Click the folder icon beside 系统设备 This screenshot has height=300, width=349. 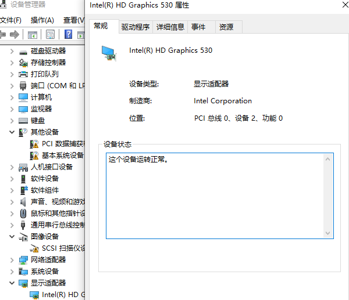tap(23, 272)
